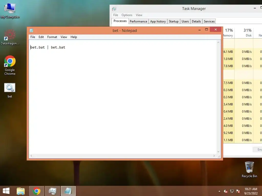Screen dimensions: 262x196
Task: Click the network tray icon
Action: pos(232,191)
